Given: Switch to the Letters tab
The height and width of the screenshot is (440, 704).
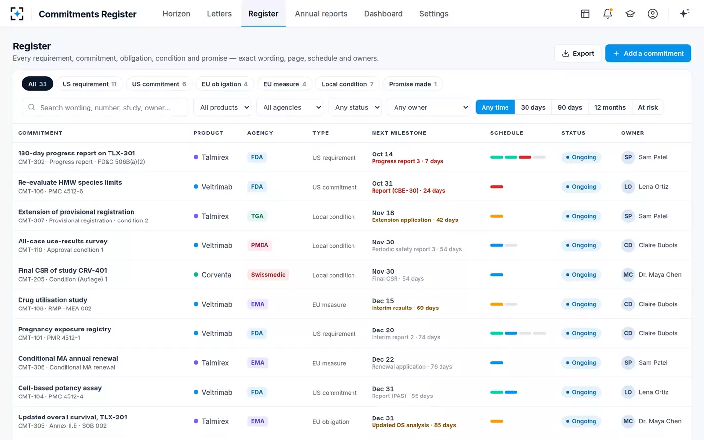Looking at the screenshot, I should pyautogui.click(x=220, y=14).
